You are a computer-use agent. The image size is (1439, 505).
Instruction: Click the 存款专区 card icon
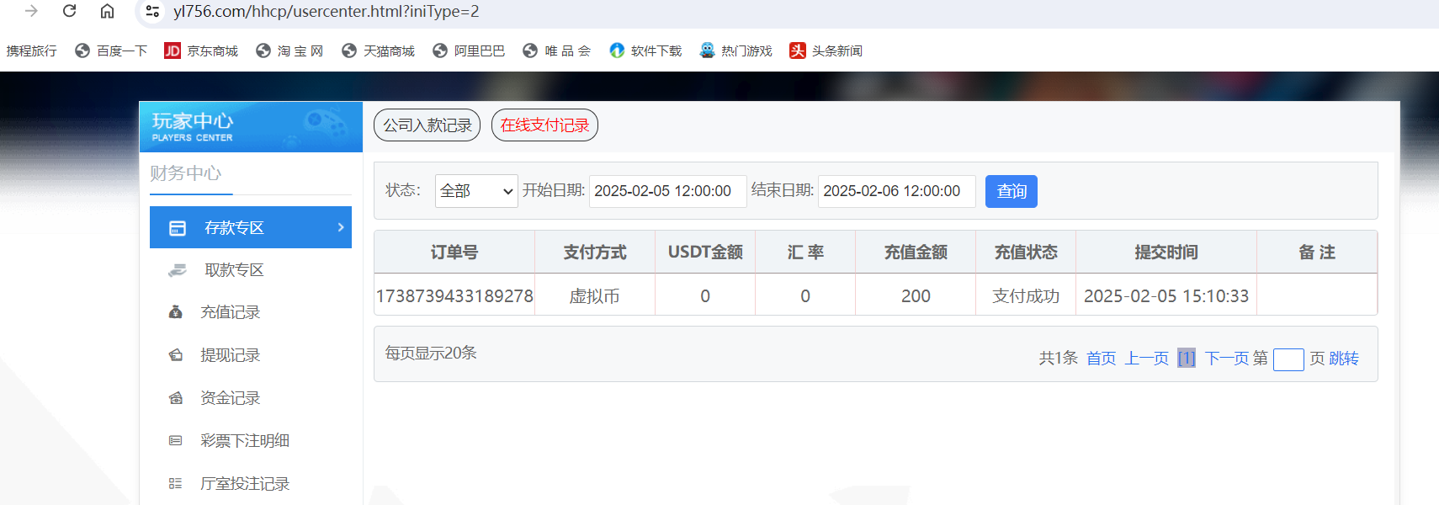point(178,228)
